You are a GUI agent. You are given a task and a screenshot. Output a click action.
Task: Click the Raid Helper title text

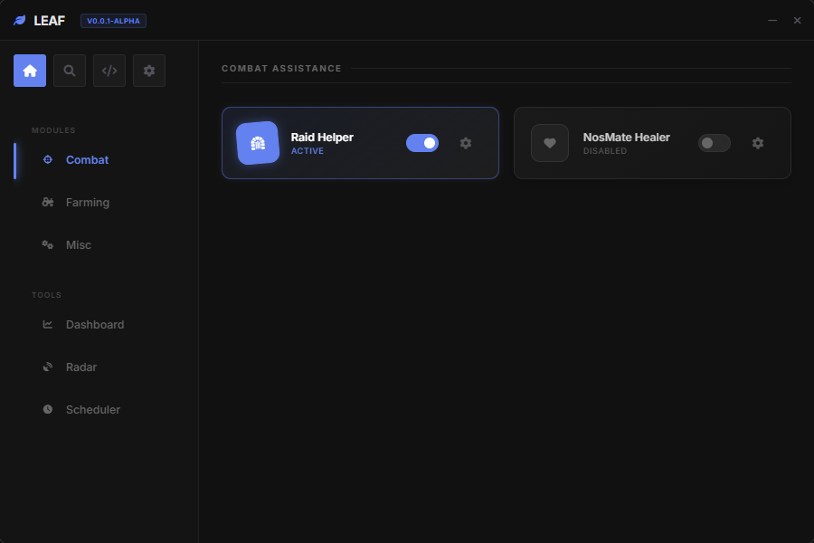pos(322,138)
